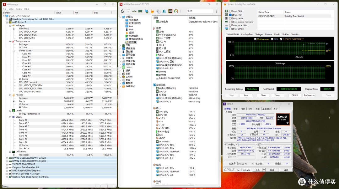Click the network computer icon in AIDA64 toolbar
This screenshot has width=339, height=189.
146,11
